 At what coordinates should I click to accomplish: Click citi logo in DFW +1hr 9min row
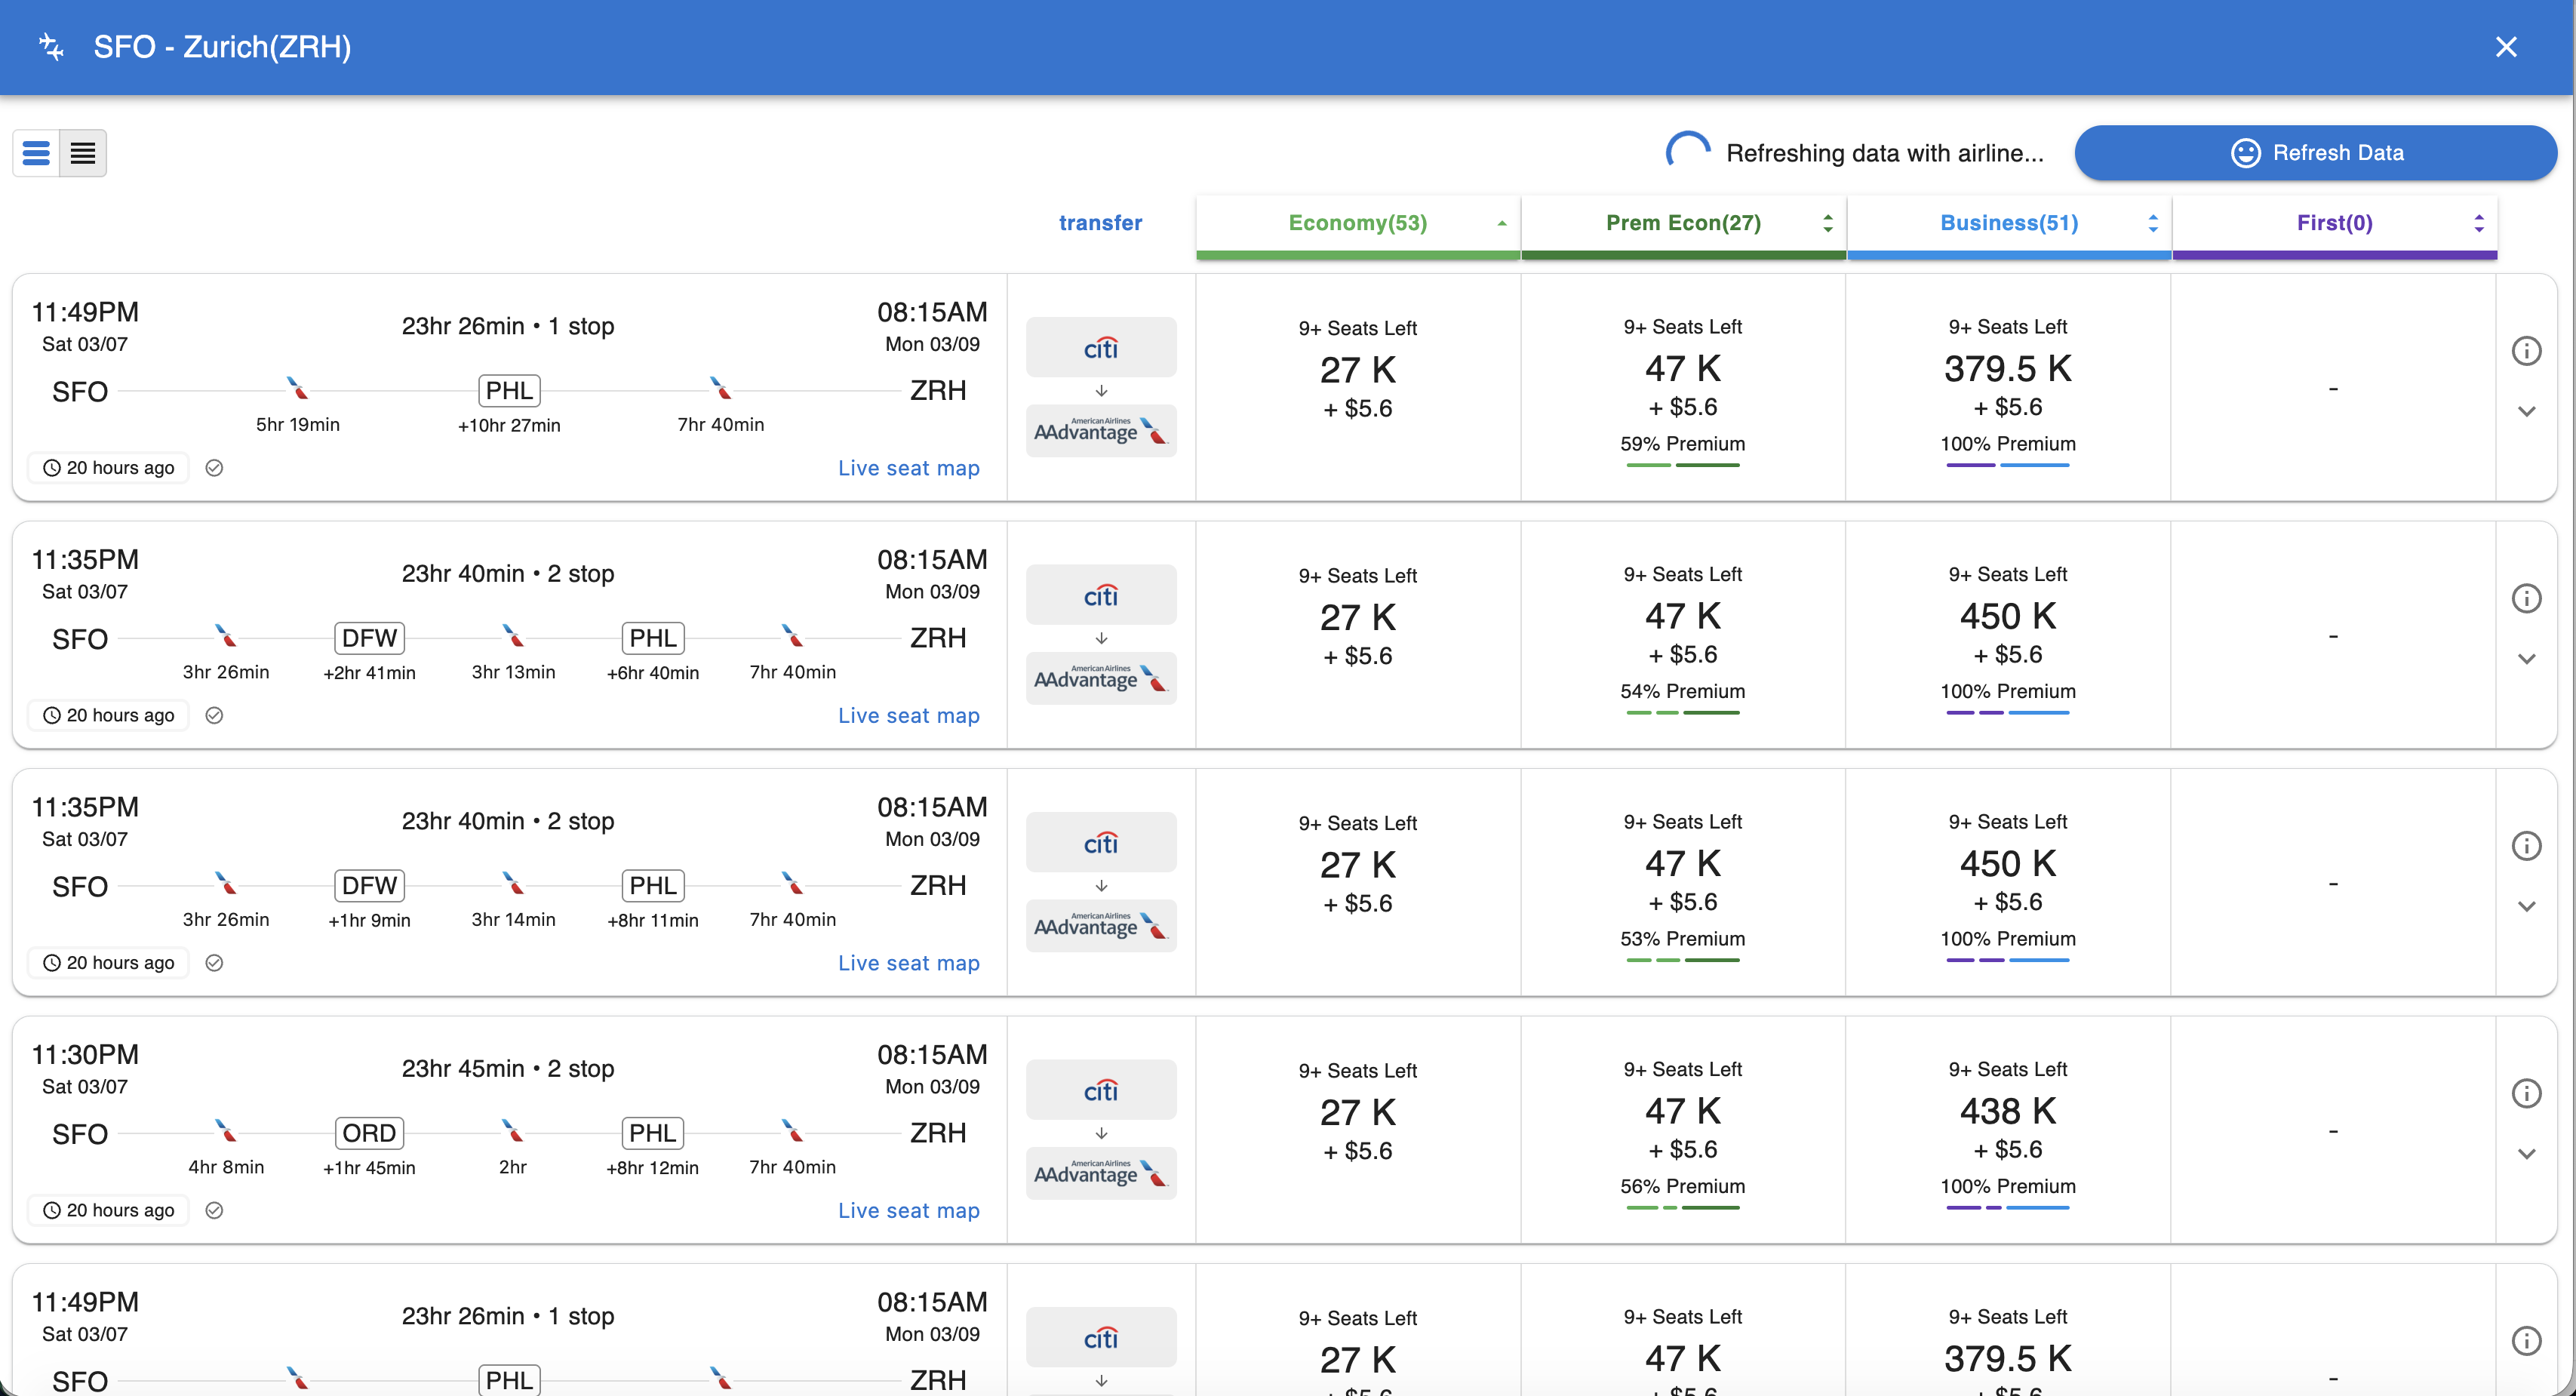coord(1101,843)
